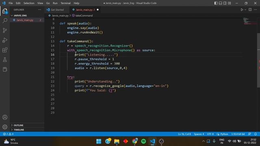
Task: Open editor More Actions ellipsis
Action: pos(256,10)
